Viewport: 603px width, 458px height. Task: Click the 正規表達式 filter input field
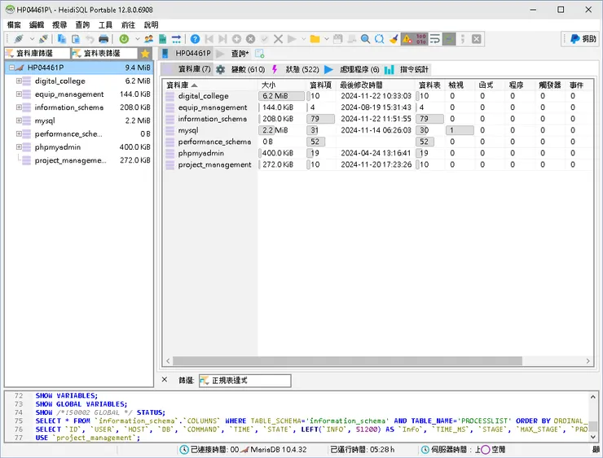(x=244, y=381)
